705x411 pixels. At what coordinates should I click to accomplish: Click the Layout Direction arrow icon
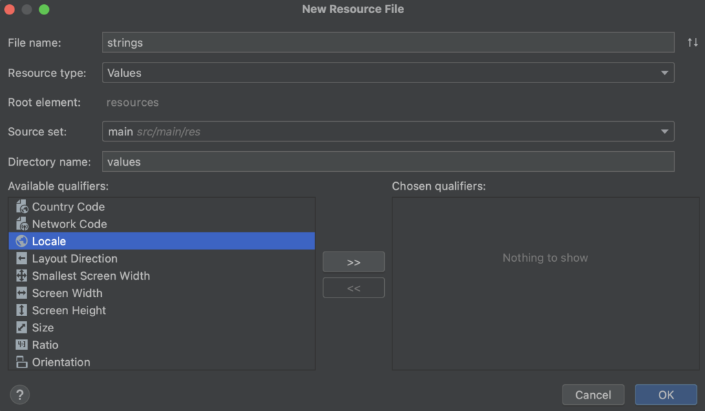click(21, 258)
